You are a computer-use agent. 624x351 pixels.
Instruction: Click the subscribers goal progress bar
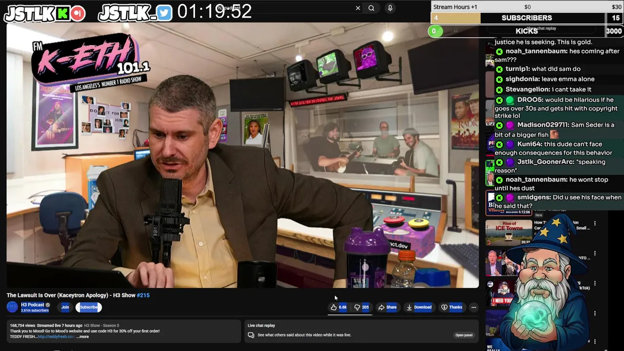526,18
